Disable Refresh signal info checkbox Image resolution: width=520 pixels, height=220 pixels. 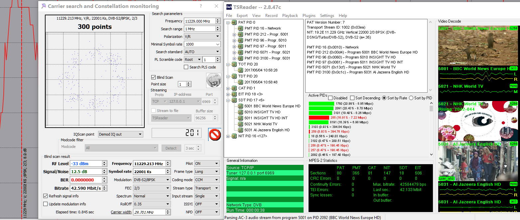tap(46, 196)
